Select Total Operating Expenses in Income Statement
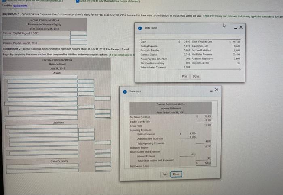 click(x=151, y=143)
